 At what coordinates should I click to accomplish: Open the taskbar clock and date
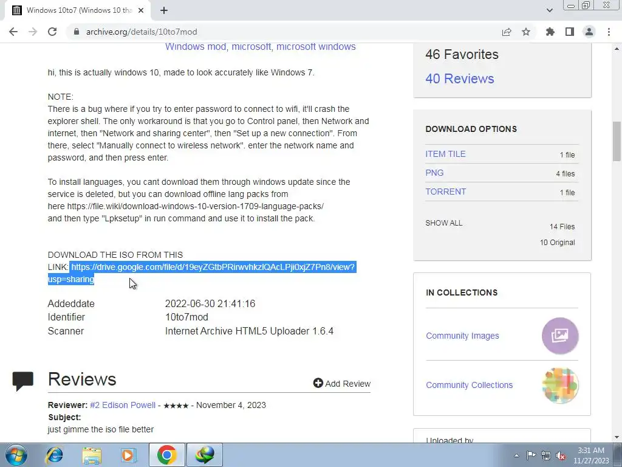(591, 455)
